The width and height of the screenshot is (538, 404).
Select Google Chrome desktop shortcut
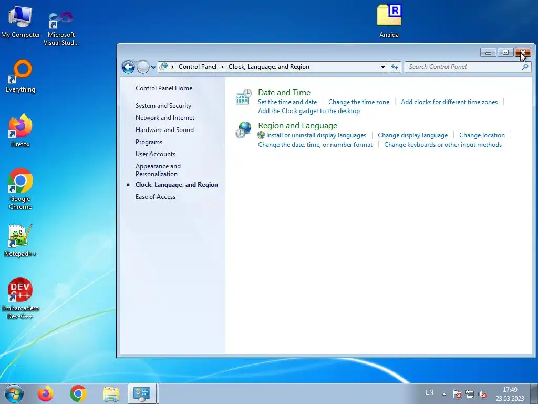20,189
